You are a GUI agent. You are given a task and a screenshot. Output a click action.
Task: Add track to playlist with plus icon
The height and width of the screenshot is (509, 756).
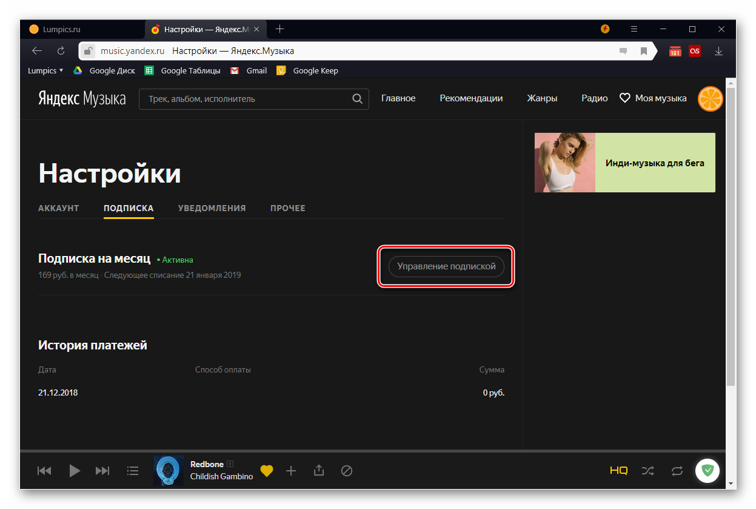(x=291, y=471)
